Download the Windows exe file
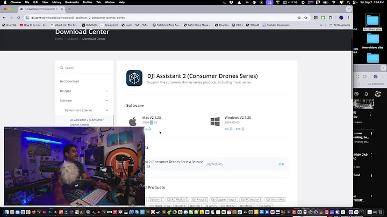Screen dimensions: 387x217 (x=240, y=129)
